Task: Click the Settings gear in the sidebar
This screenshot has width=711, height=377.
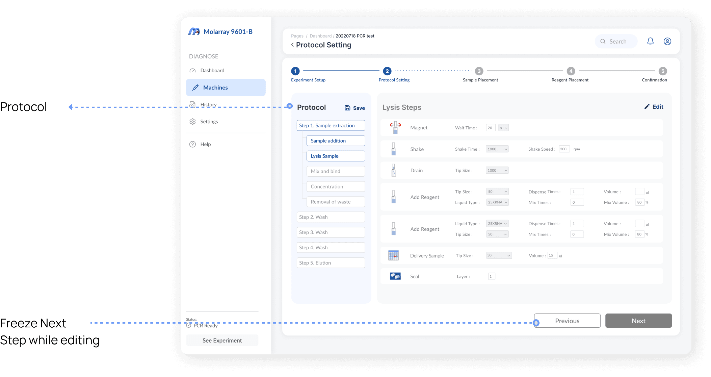Action: click(x=192, y=122)
